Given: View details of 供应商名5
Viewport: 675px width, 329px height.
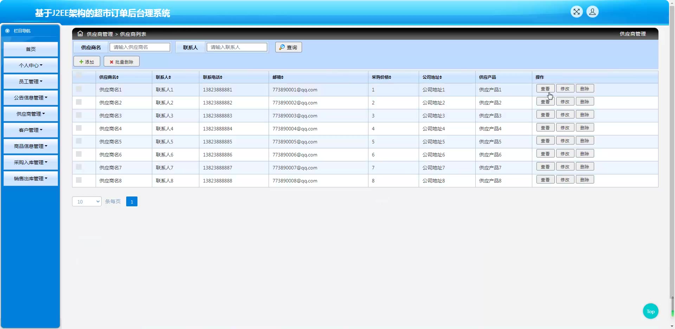Looking at the screenshot, I should click(545, 141).
